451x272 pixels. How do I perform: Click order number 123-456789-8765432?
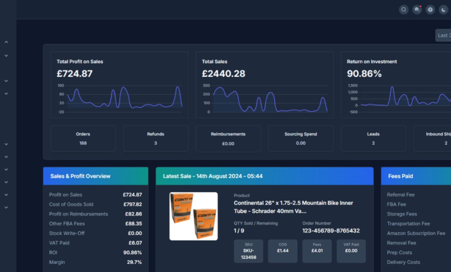[331, 231]
